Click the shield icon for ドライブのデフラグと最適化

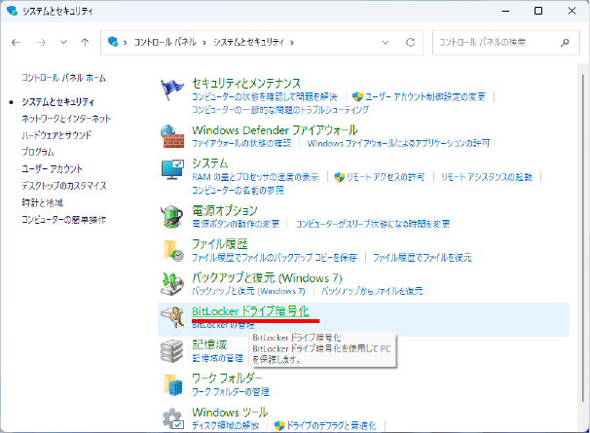(279, 425)
